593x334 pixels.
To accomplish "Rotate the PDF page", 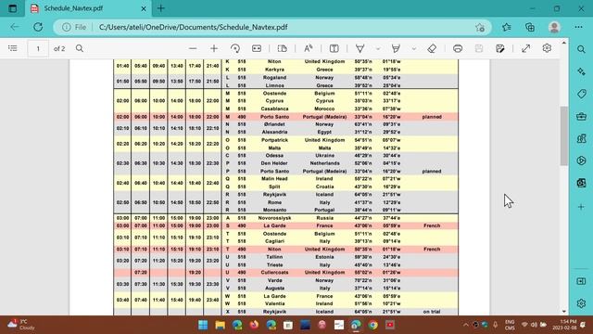I will [x=235, y=48].
